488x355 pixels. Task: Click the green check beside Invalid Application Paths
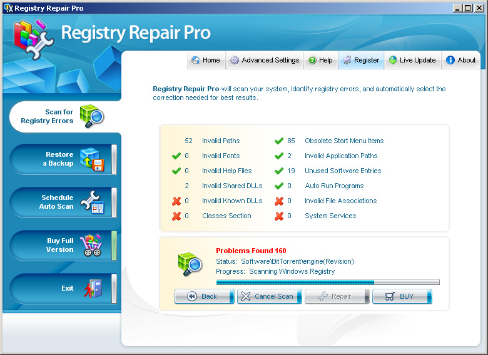[x=279, y=156]
